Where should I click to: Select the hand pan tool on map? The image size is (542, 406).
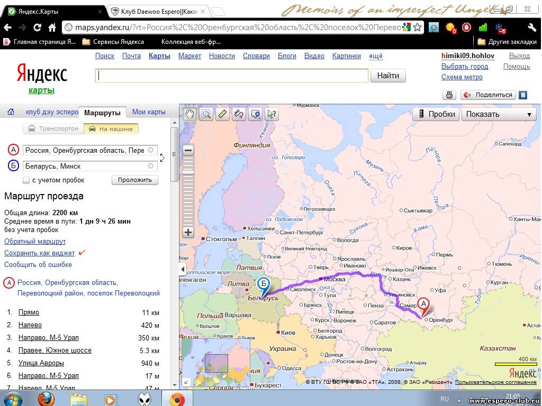pos(189,114)
